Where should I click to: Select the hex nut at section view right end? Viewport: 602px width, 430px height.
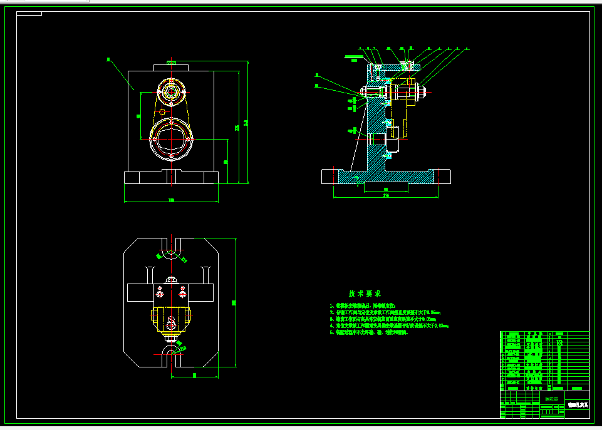pos(421,92)
